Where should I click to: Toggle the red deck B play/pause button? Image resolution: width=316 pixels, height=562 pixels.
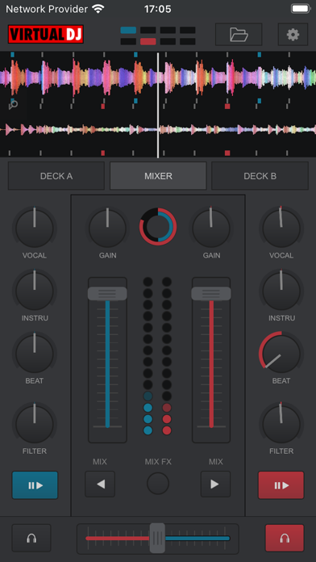pyautogui.click(x=281, y=485)
